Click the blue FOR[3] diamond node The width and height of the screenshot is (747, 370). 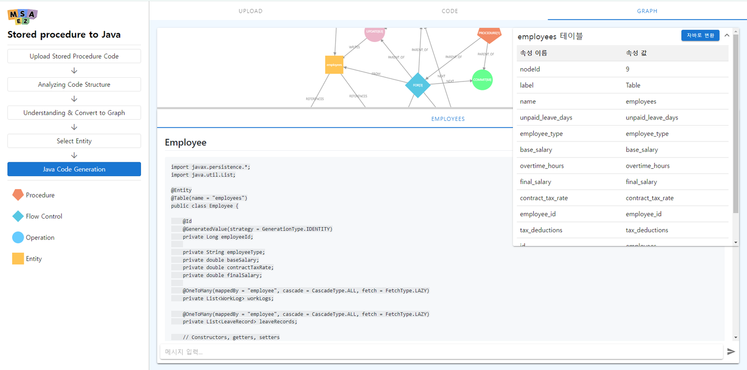[418, 85]
